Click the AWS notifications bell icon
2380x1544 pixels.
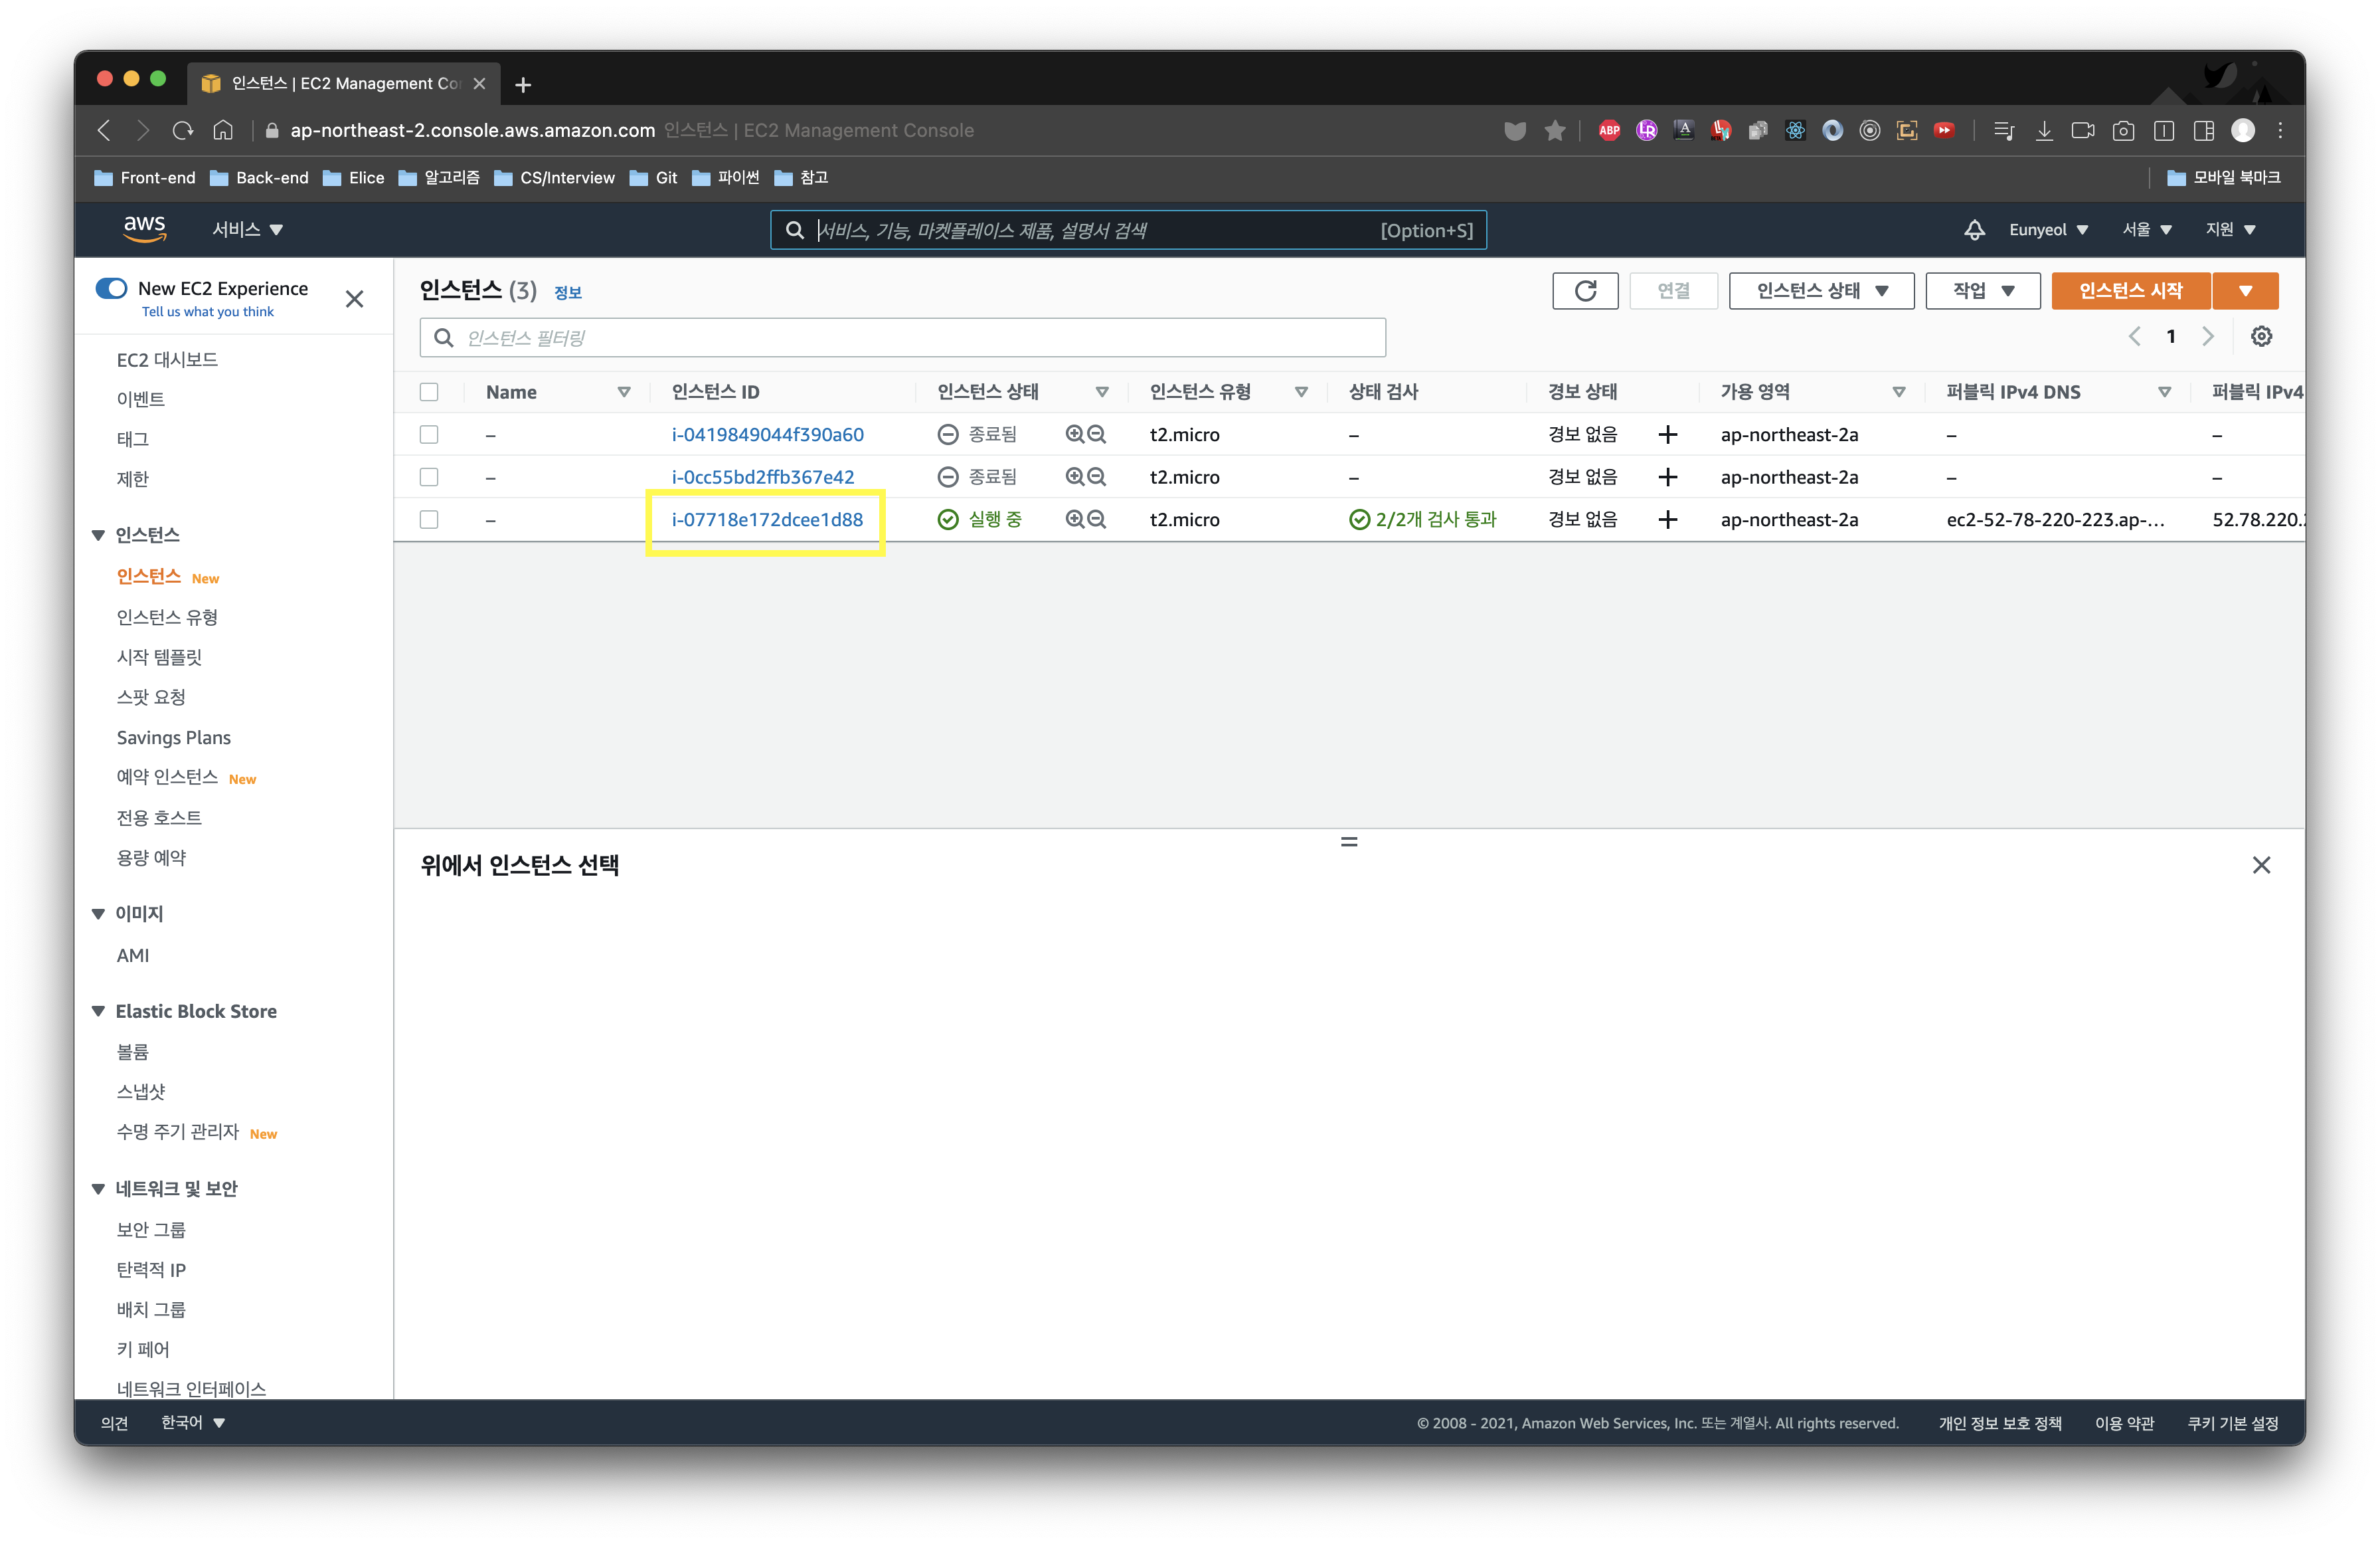[1974, 230]
